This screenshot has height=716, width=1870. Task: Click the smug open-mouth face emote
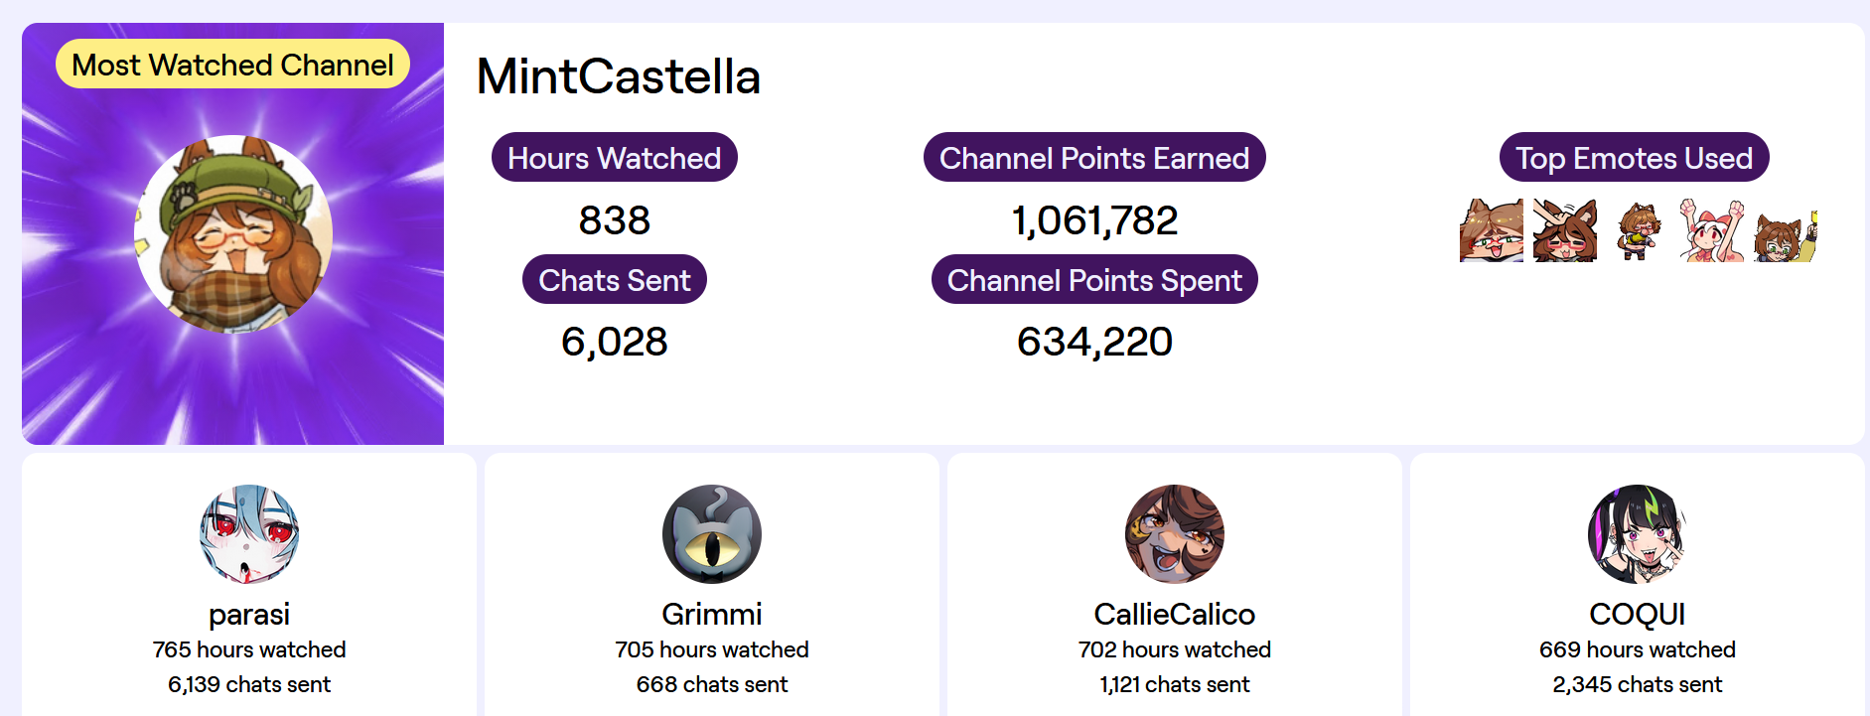(x=1491, y=230)
